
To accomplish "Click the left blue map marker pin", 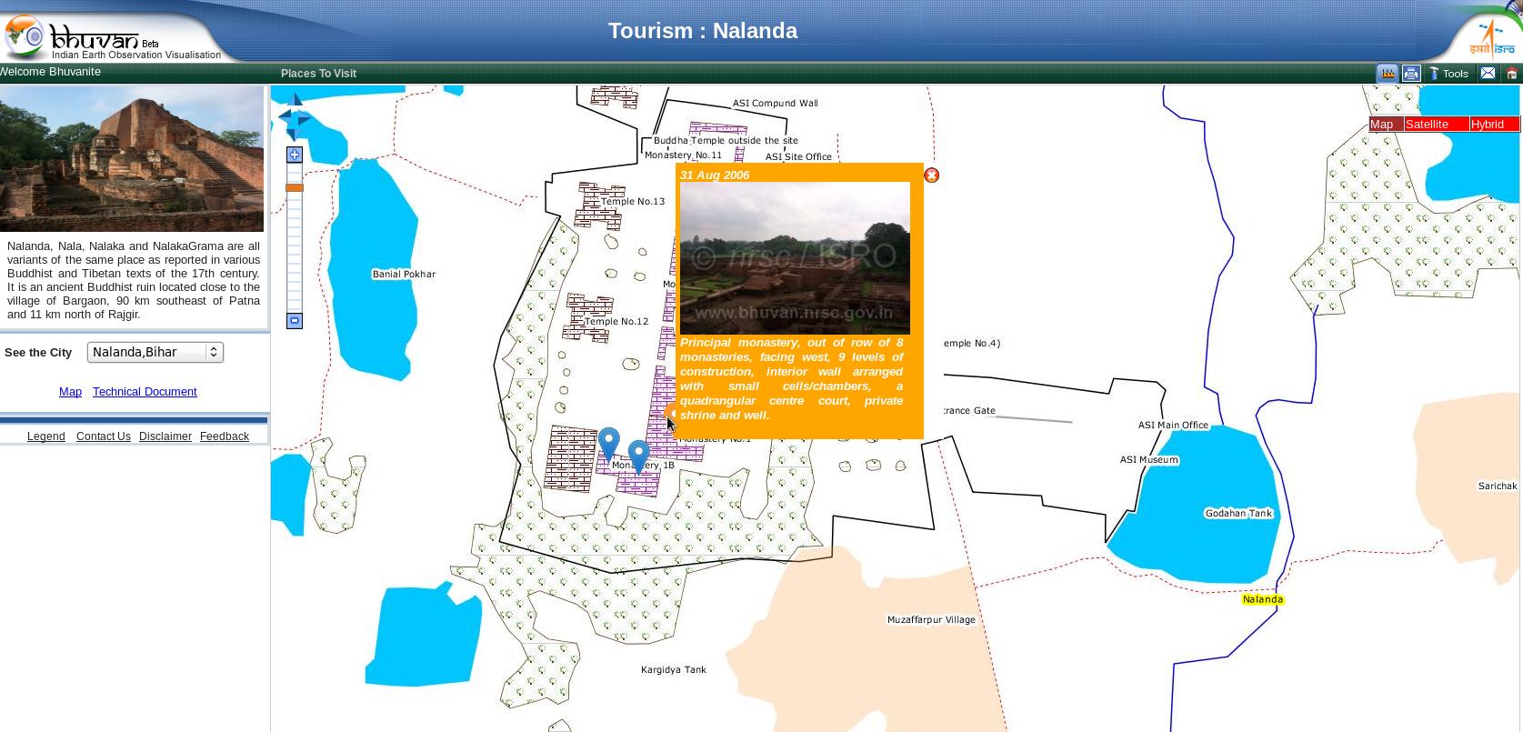I will (x=608, y=444).
